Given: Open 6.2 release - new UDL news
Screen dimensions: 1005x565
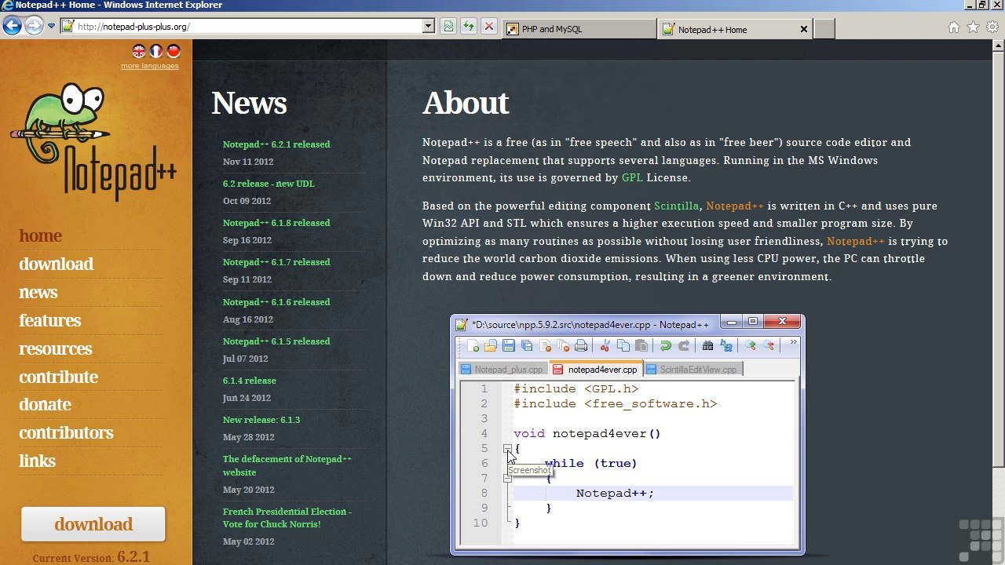Looking at the screenshot, I should click(269, 184).
